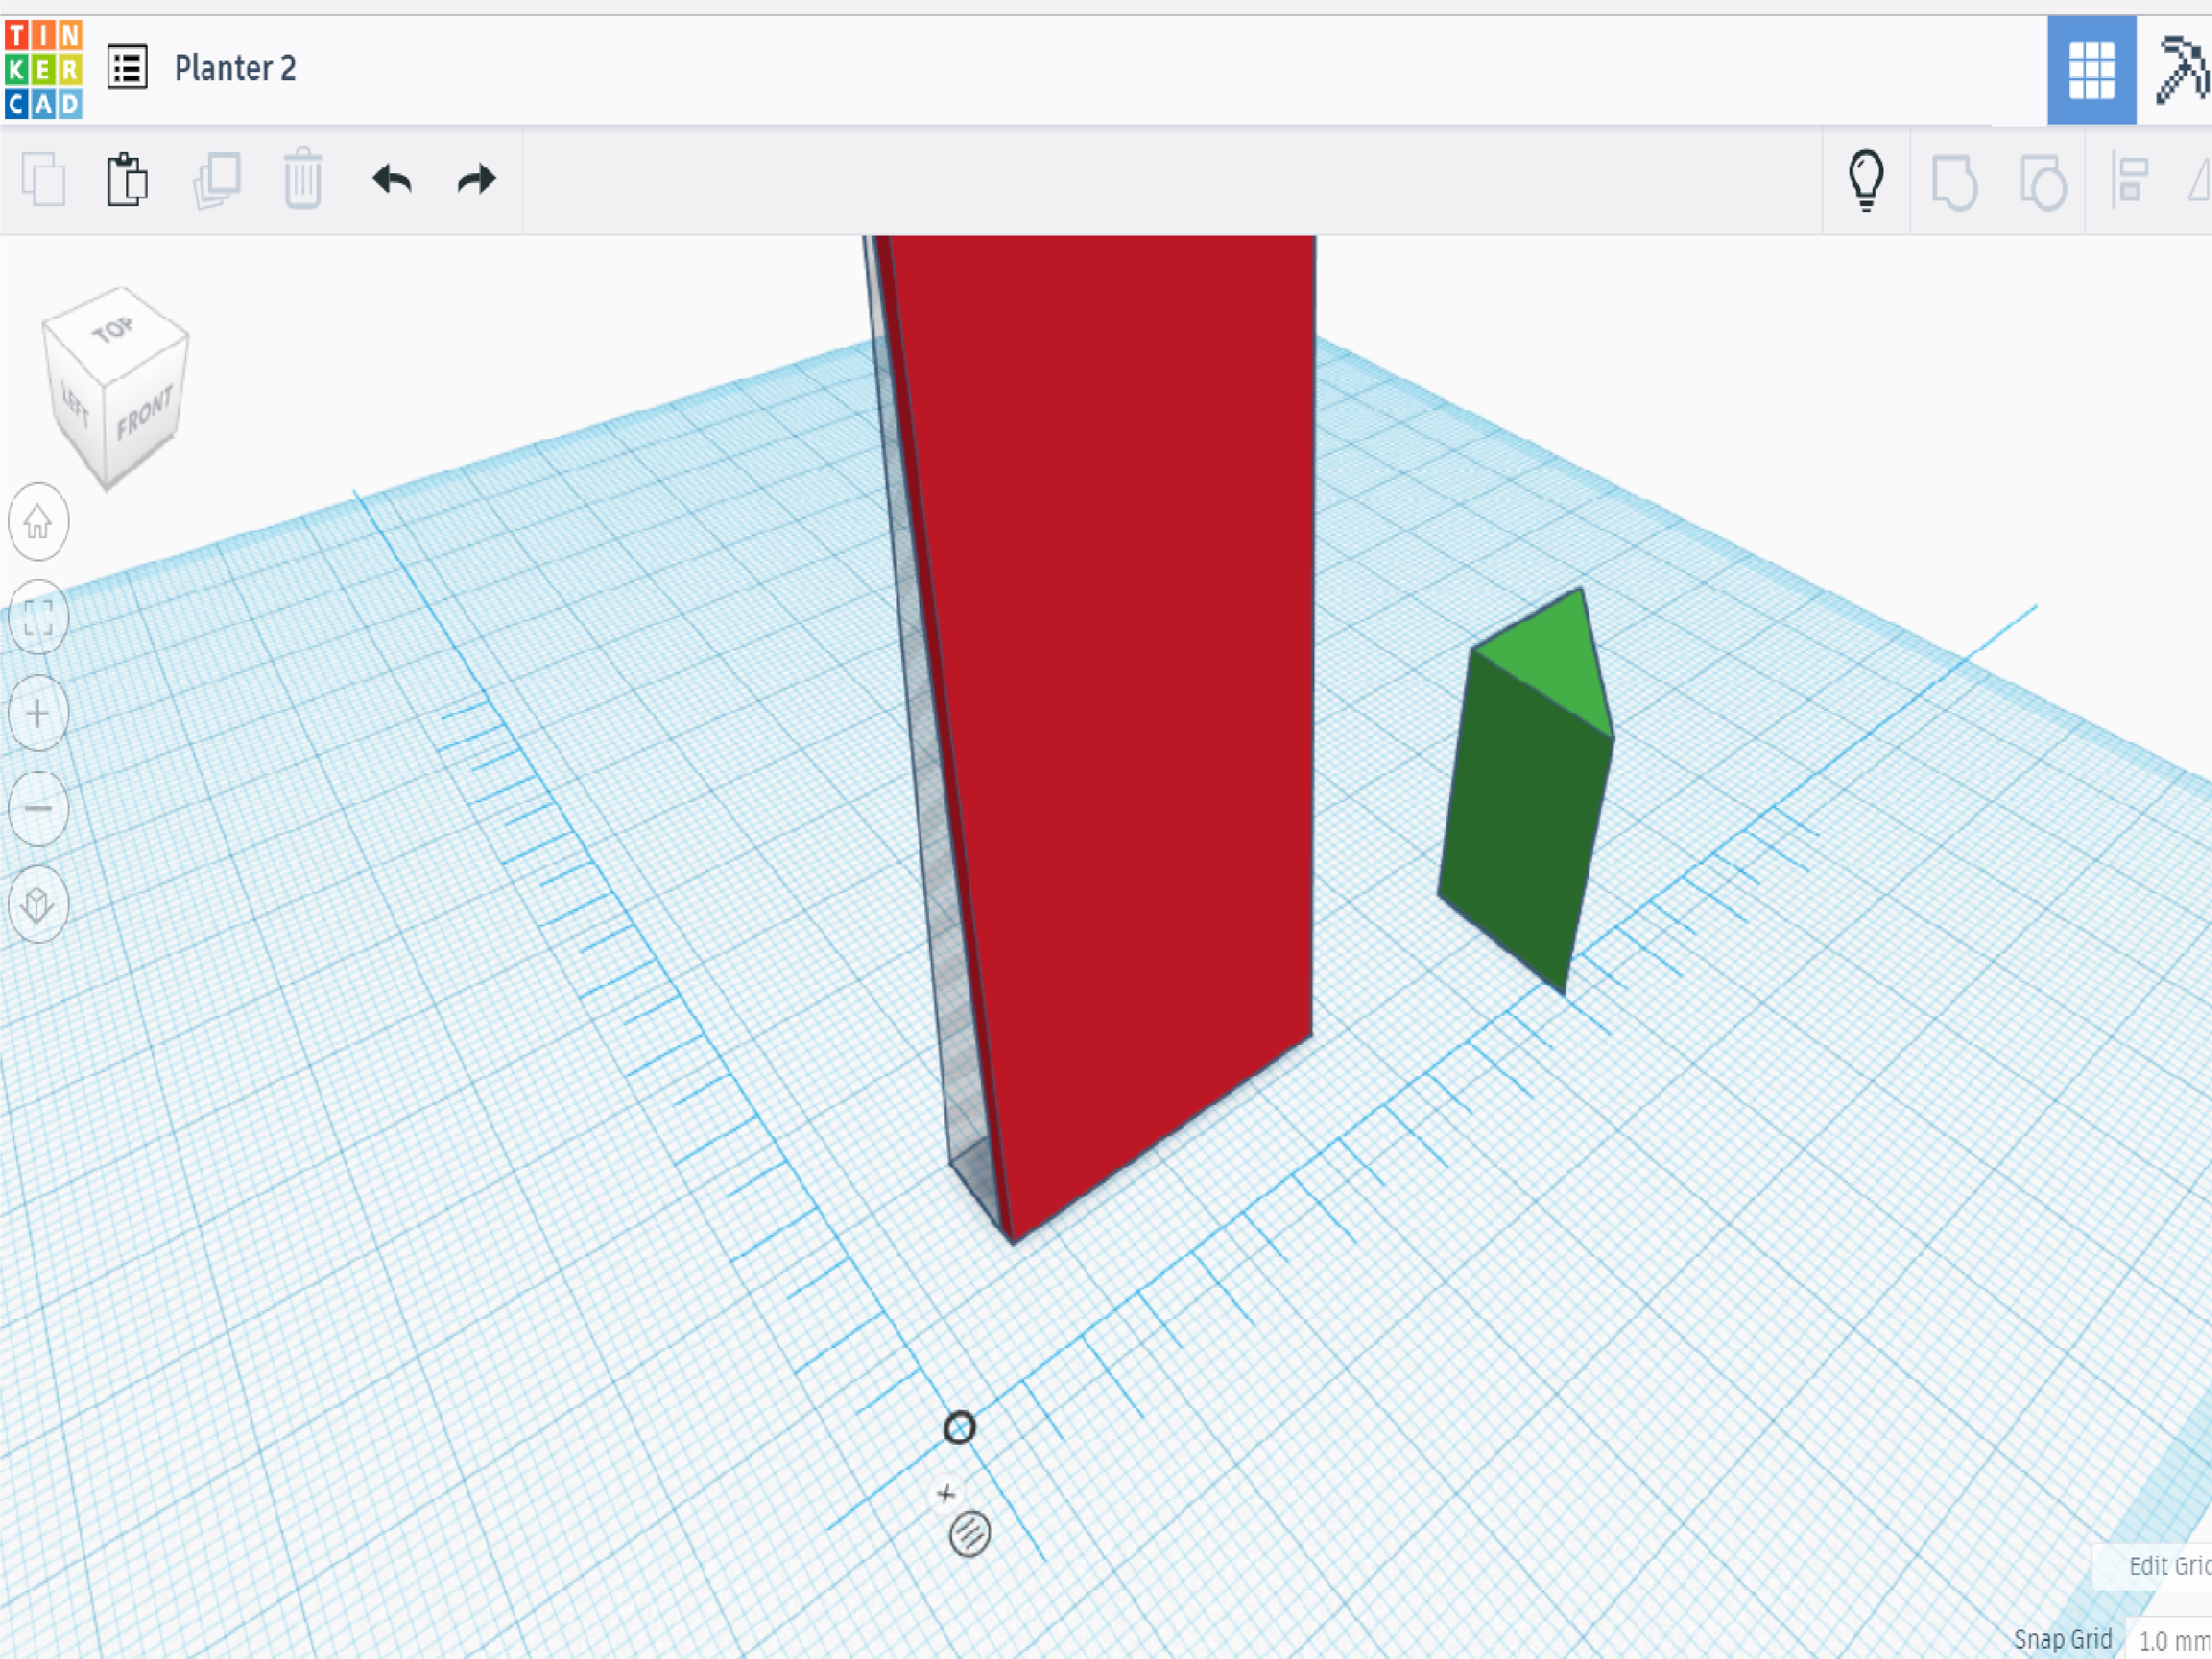Click the Duplicate and repeat icon

(217, 180)
